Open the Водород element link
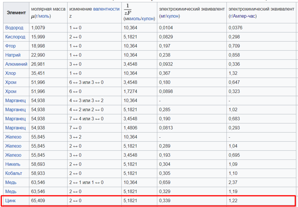 [14, 28]
